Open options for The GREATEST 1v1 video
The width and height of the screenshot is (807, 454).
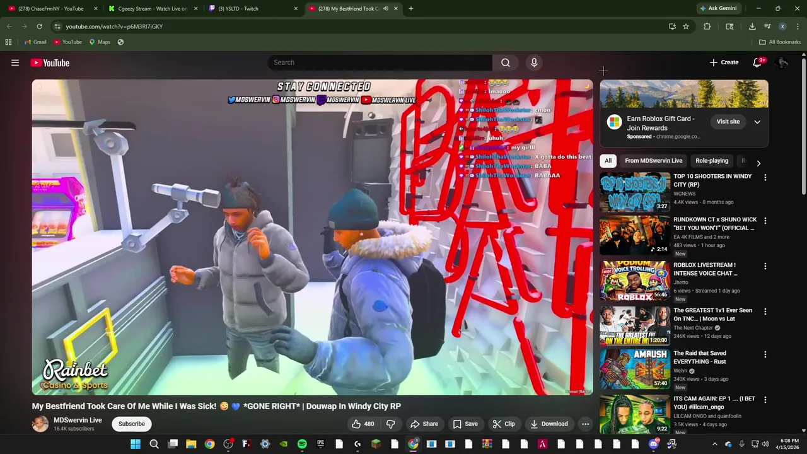(765, 311)
